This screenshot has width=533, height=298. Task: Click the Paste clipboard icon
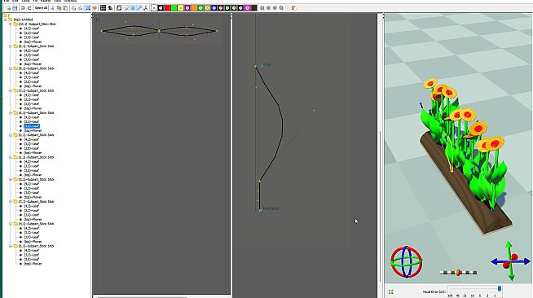coord(65,8)
